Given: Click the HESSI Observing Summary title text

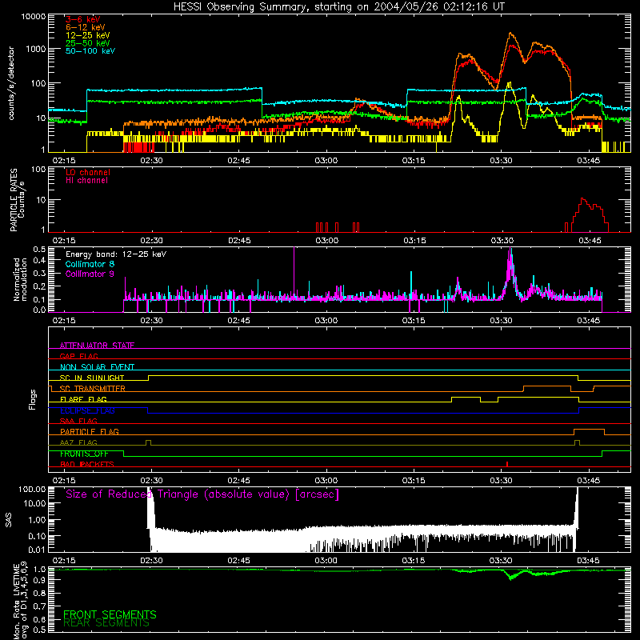Looking at the screenshot, I should [338, 7].
